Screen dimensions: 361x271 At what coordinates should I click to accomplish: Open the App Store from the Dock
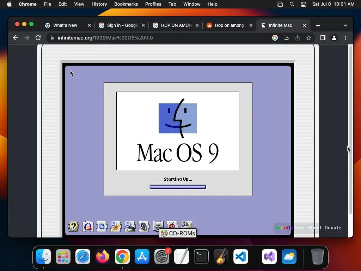(x=142, y=257)
